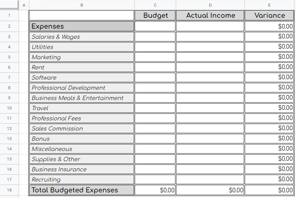Select the Professional Fees label cell
This screenshot has height=198, width=296.
tap(81, 118)
